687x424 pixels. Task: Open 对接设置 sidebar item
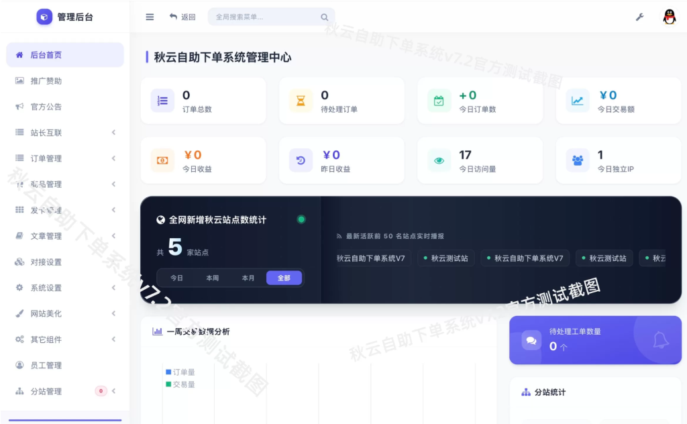tap(65, 262)
